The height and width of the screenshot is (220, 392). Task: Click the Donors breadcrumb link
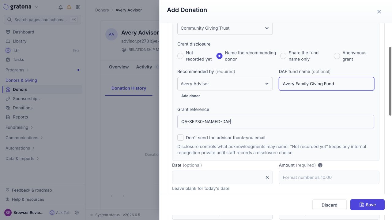pyautogui.click(x=102, y=10)
